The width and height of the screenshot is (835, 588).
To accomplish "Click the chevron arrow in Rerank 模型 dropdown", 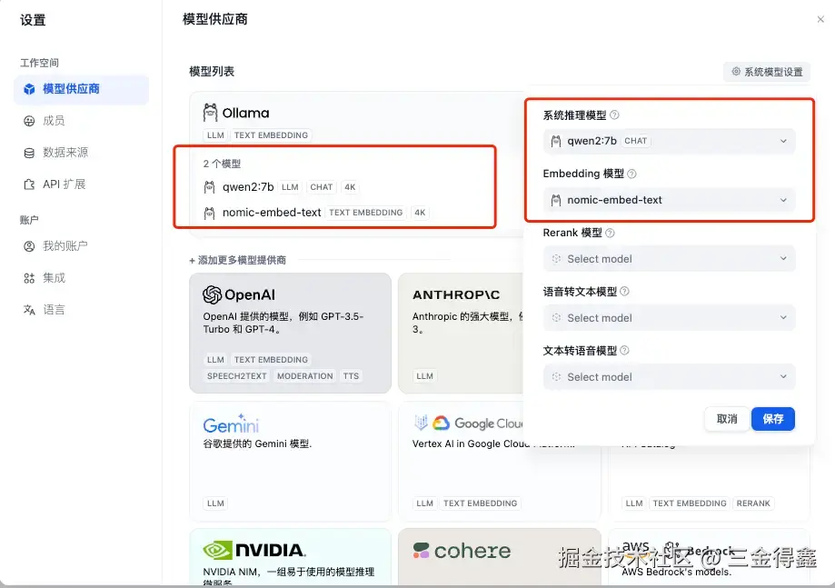I will click(783, 258).
